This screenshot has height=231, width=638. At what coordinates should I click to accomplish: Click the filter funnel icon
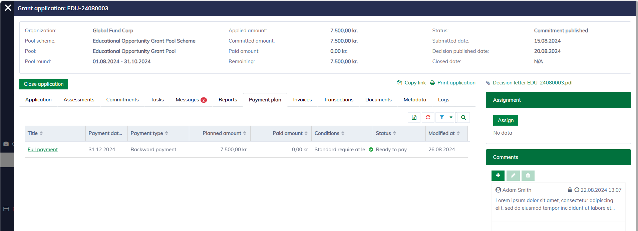point(441,117)
